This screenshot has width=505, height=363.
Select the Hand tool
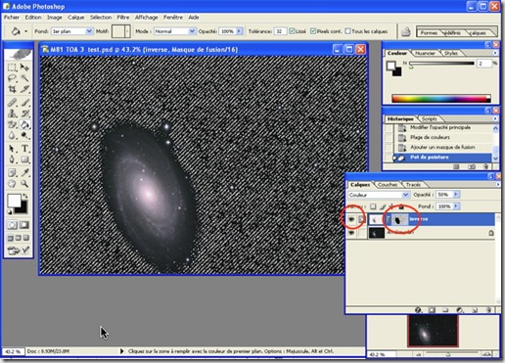pos(12,184)
